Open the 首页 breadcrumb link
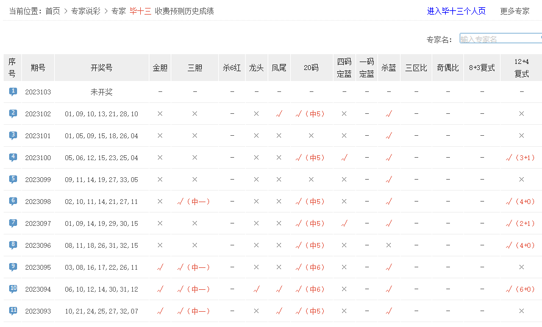This screenshot has height=327, width=542. click(53, 11)
